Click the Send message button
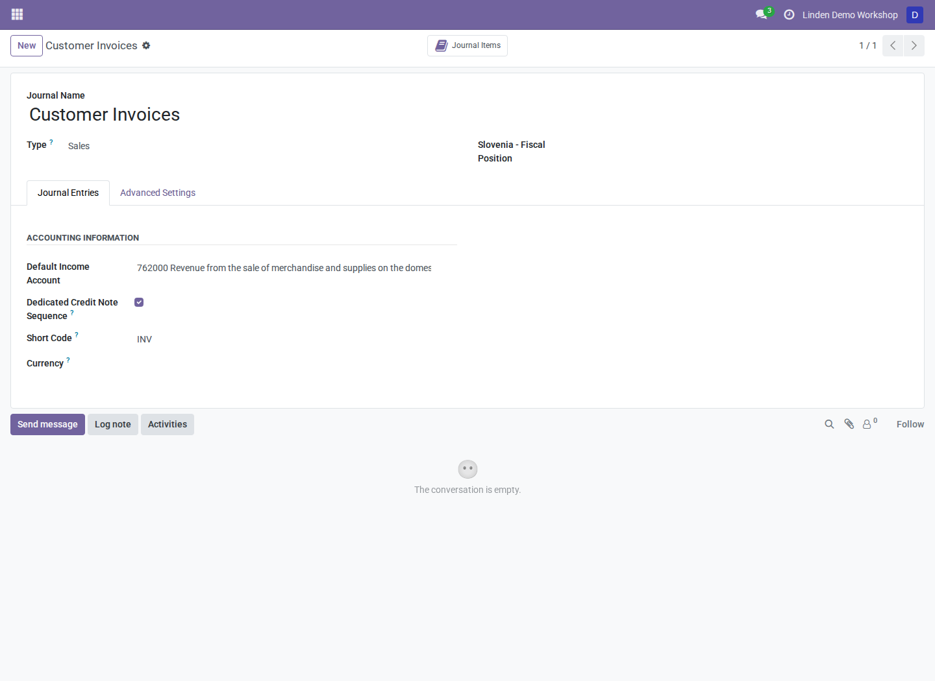The width and height of the screenshot is (935, 681). coord(47,424)
